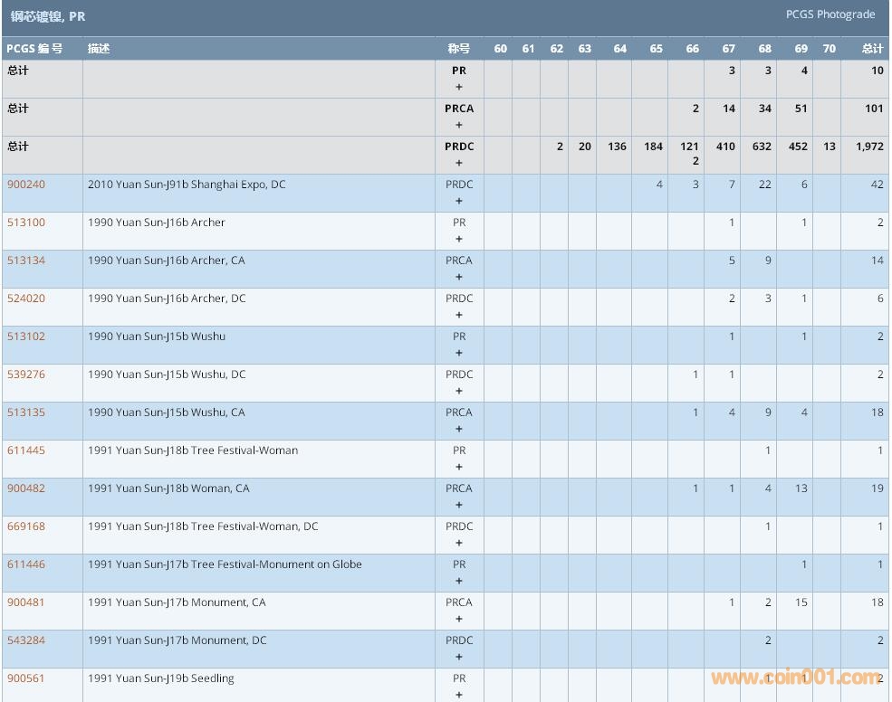Click the 总计 column header at right

coord(872,49)
